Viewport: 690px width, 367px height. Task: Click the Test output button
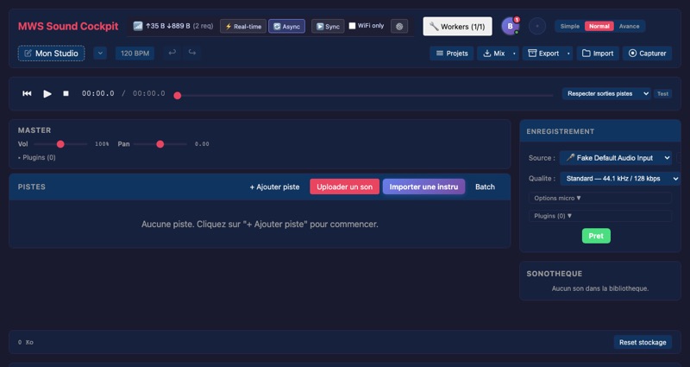click(x=662, y=93)
